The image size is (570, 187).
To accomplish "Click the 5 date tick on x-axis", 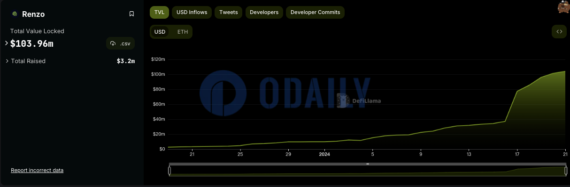I will pos(373,154).
